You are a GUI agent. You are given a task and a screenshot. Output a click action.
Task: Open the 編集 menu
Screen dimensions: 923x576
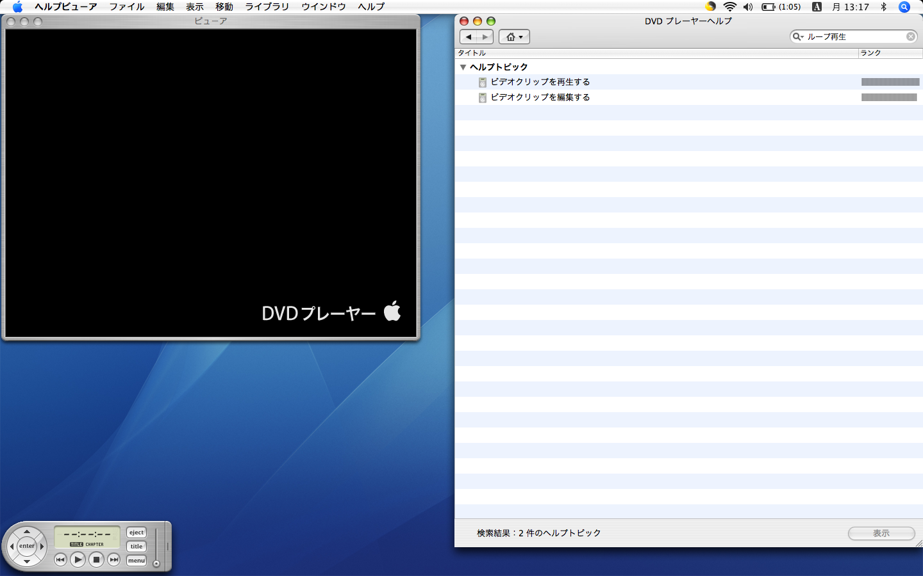coord(165,7)
